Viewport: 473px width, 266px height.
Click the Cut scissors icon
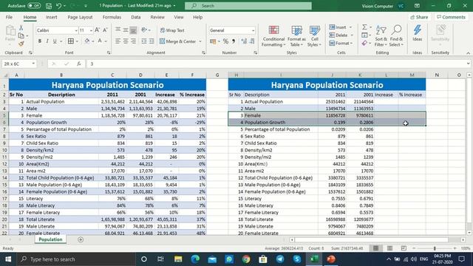pos(21,28)
